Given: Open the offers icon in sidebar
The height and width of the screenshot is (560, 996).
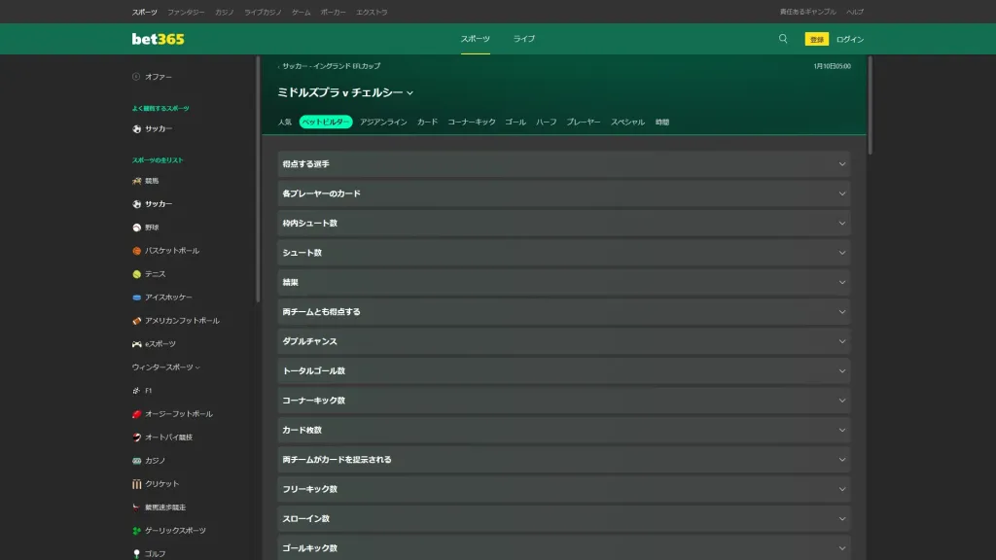Looking at the screenshot, I should [x=136, y=77].
